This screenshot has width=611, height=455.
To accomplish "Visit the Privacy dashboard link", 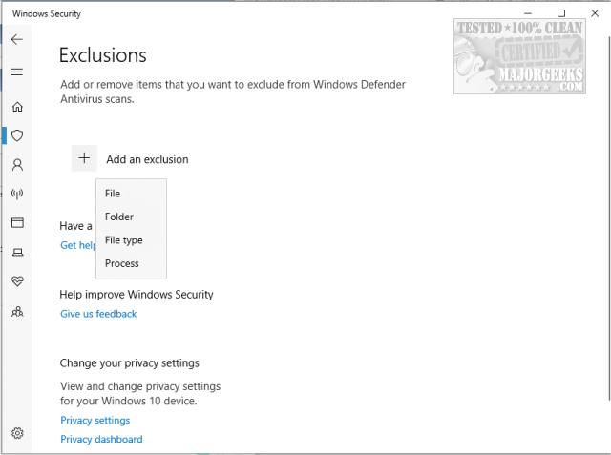I will (101, 440).
